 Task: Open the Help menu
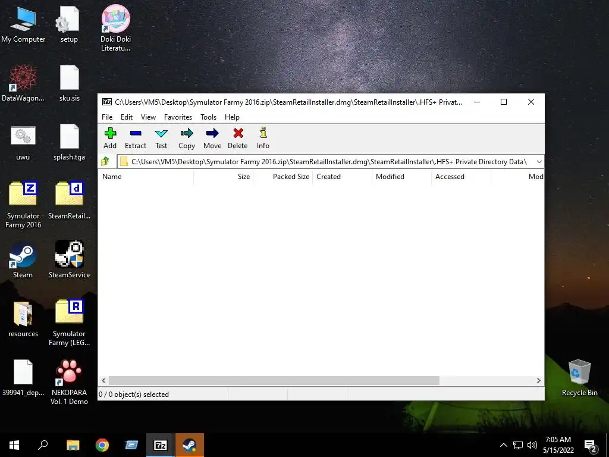coord(232,117)
